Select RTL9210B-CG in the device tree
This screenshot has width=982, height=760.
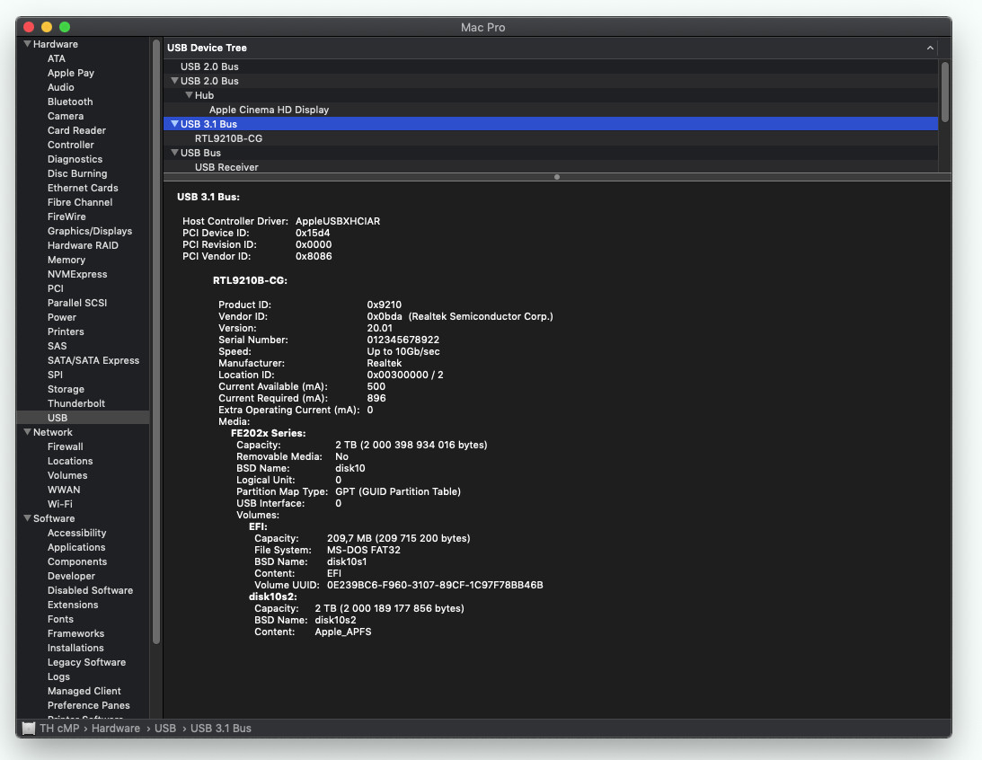pos(228,138)
